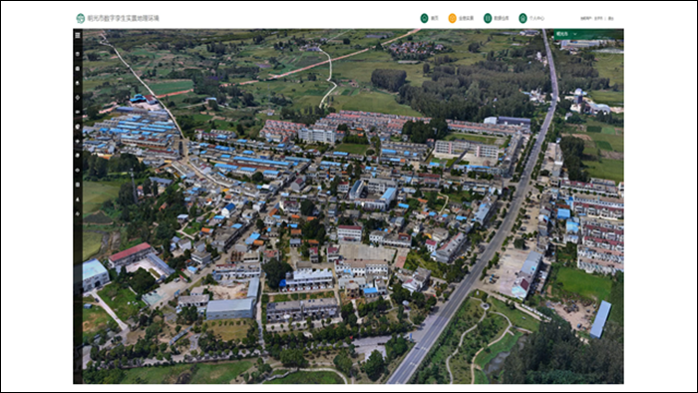Click the home icon in the header

424,18
